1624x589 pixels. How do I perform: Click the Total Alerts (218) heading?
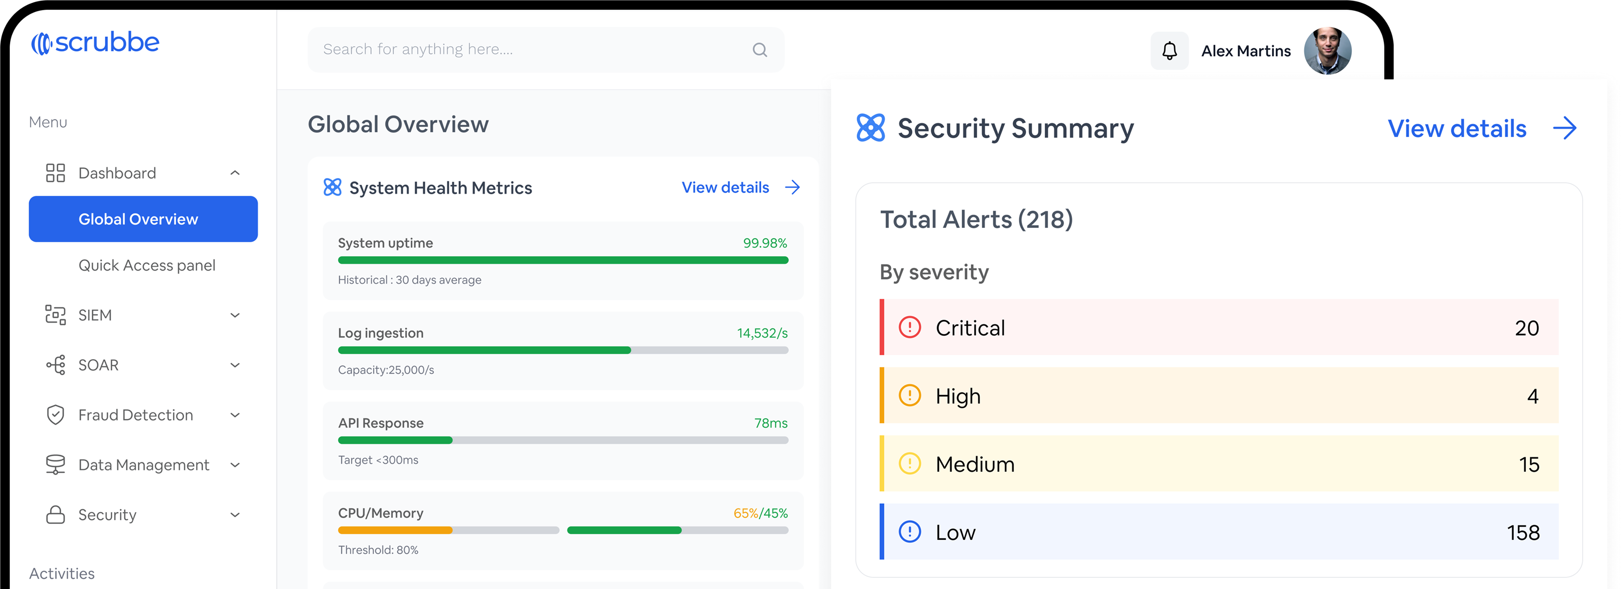coord(976,219)
